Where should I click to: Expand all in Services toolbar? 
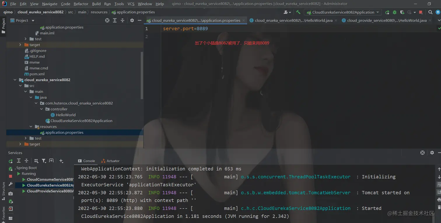click(x=19, y=161)
